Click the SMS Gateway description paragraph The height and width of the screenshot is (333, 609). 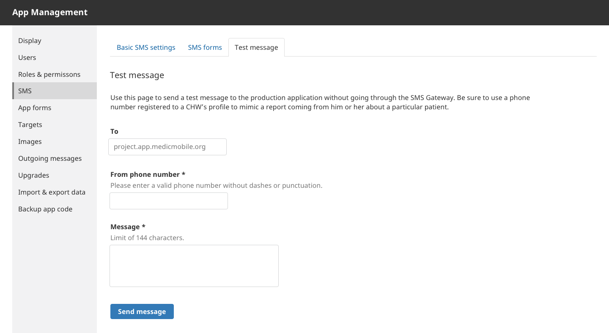tap(320, 102)
